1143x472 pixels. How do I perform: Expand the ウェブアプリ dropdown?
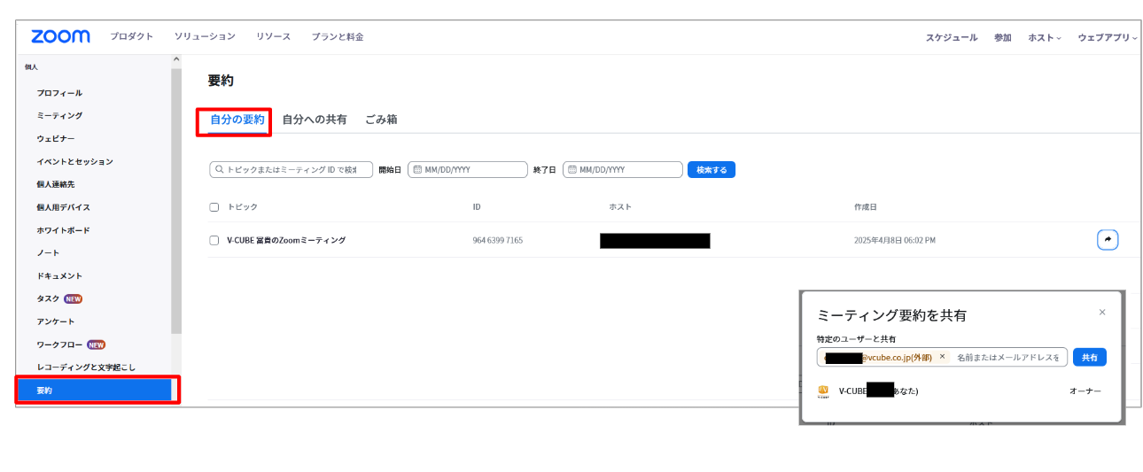(1107, 37)
